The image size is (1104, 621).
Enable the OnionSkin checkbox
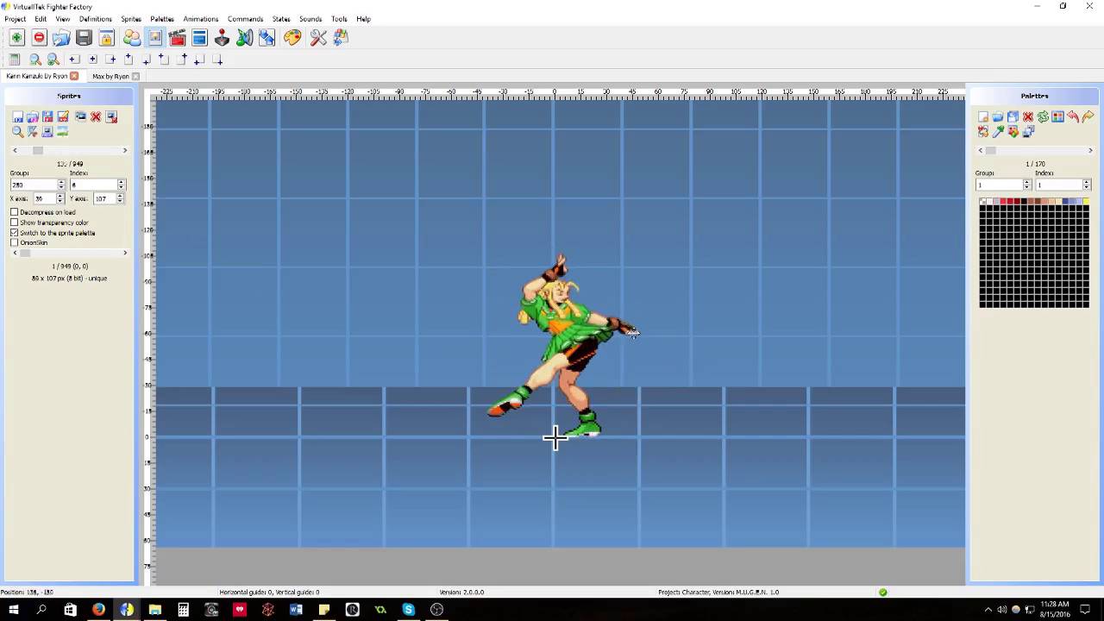coord(15,242)
